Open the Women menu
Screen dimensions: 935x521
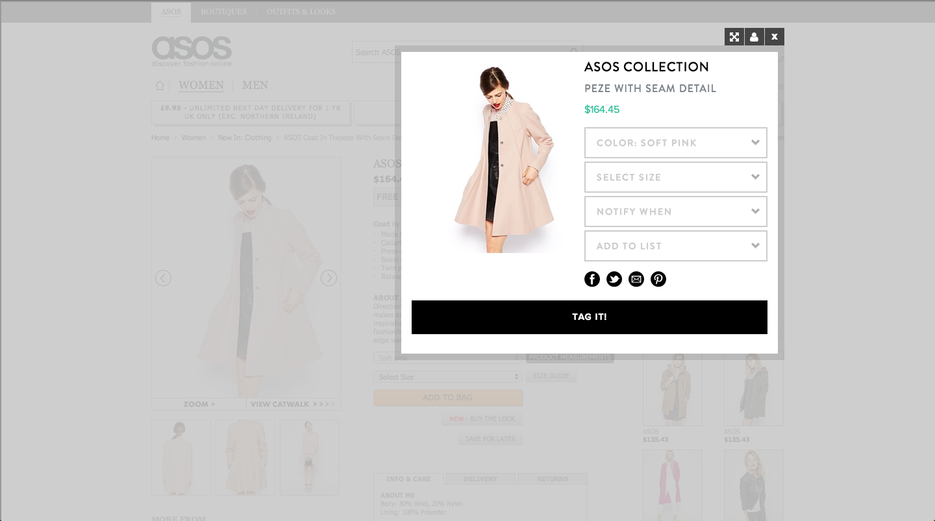201,86
